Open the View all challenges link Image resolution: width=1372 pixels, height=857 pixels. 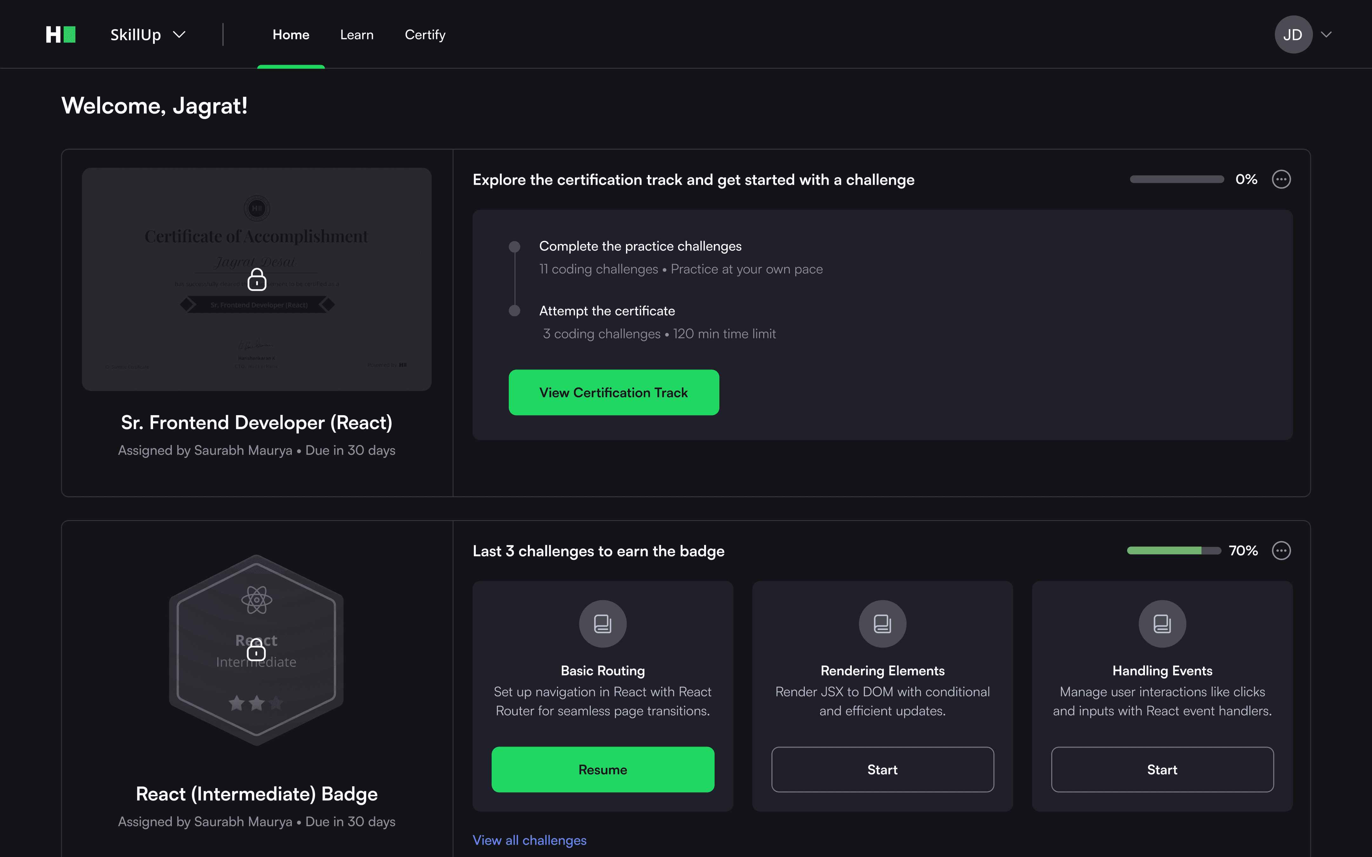[x=529, y=840]
